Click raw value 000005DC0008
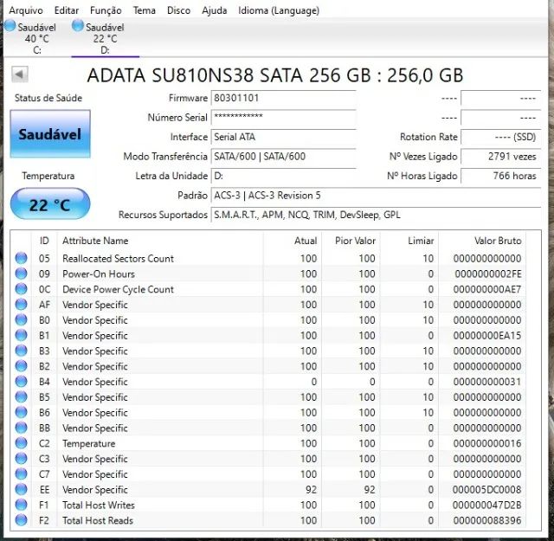Image resolution: width=554 pixels, height=541 pixels. tap(486, 490)
